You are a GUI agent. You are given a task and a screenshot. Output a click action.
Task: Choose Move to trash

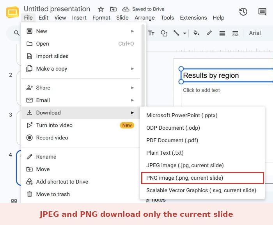(x=81, y=194)
